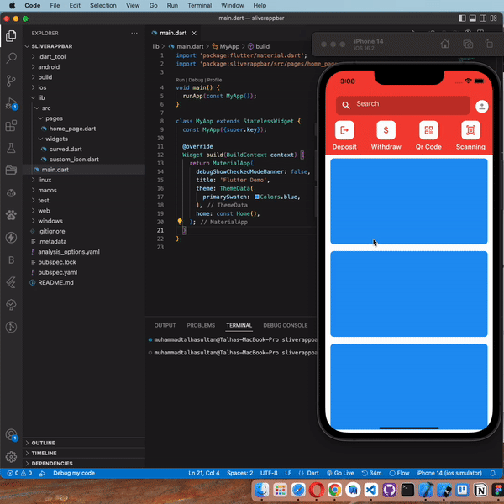Take simulator screenshot camera icon
Screen dimensions: 504x504
coord(468,44)
